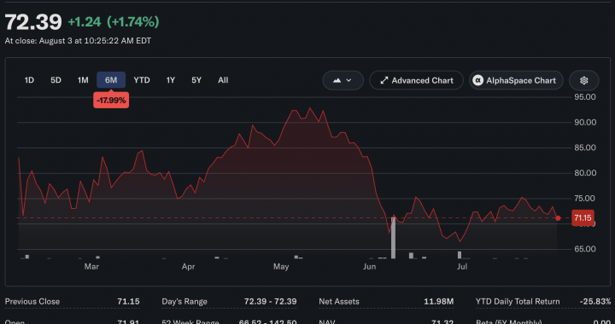
Task: Click the 80.00 y-axis label
Action: click(585, 173)
